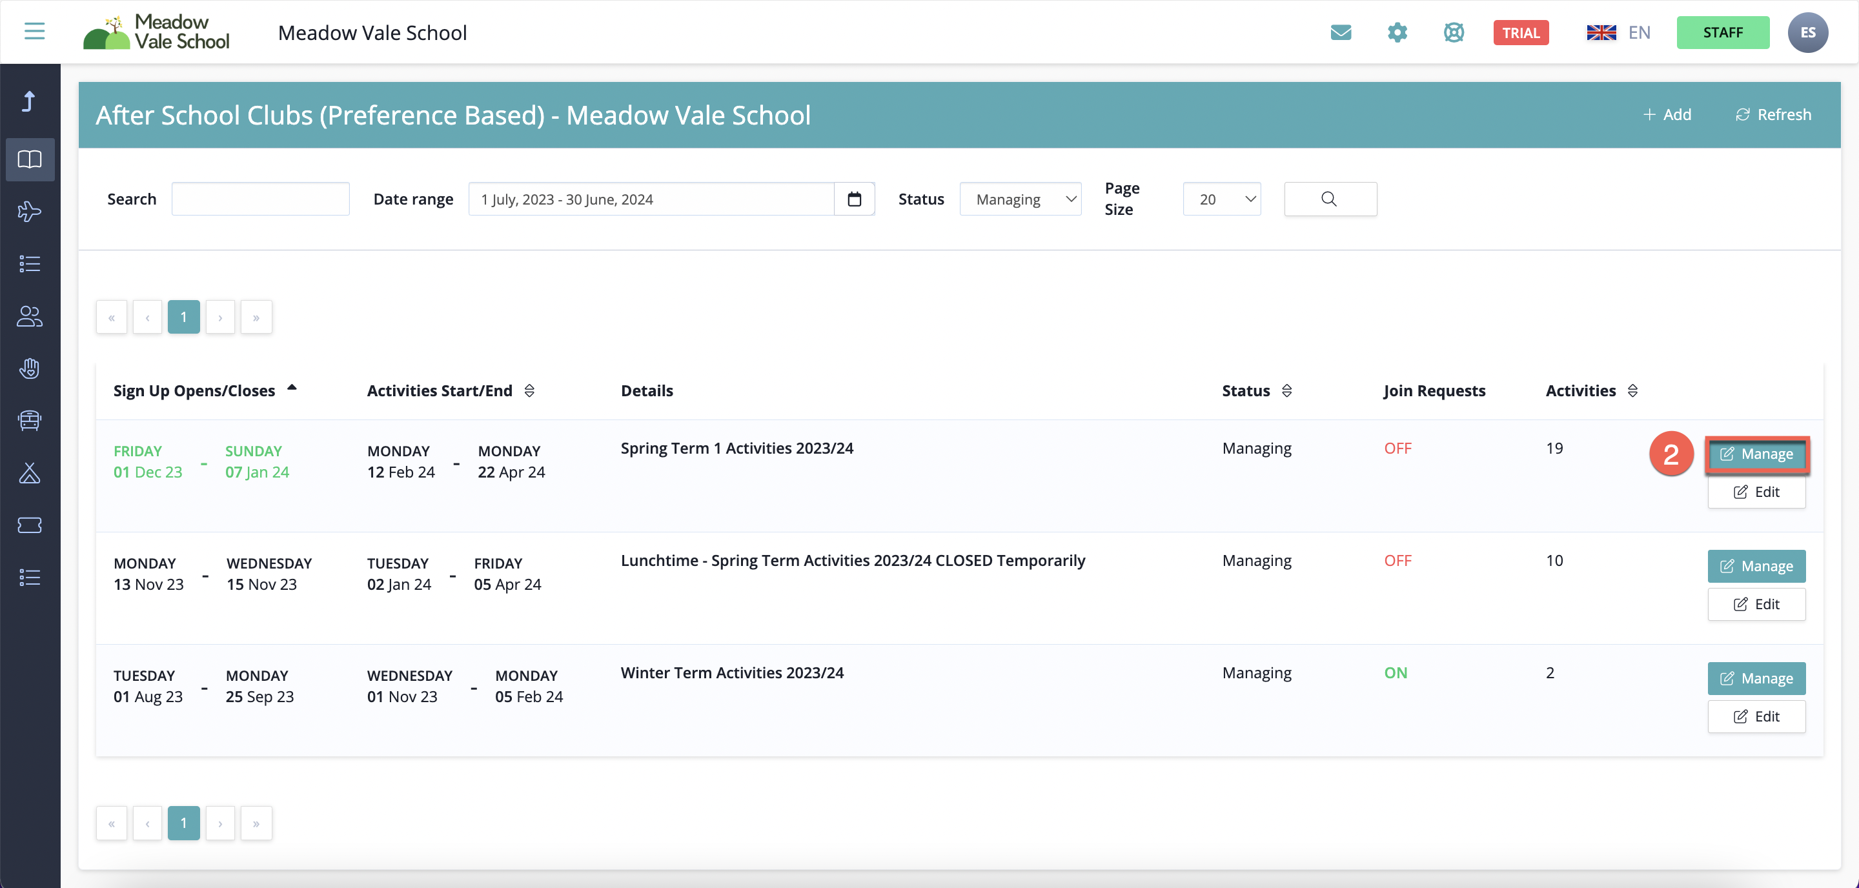1859x888 pixels.
Task: Turn off Join Requests for Winter Term Activities
Action: [x=1396, y=672]
